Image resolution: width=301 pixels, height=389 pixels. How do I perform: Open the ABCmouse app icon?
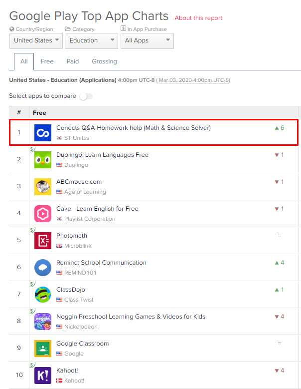[43, 187]
